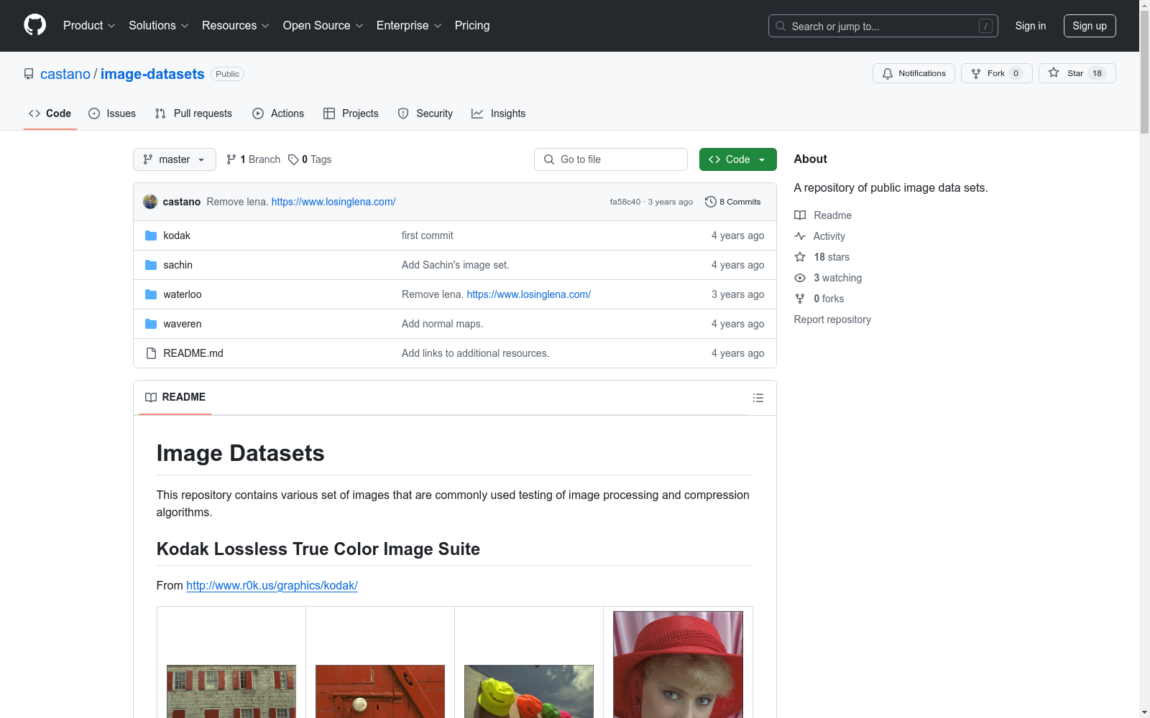The width and height of the screenshot is (1150, 718).
Task: Star this repository
Action: point(1077,73)
